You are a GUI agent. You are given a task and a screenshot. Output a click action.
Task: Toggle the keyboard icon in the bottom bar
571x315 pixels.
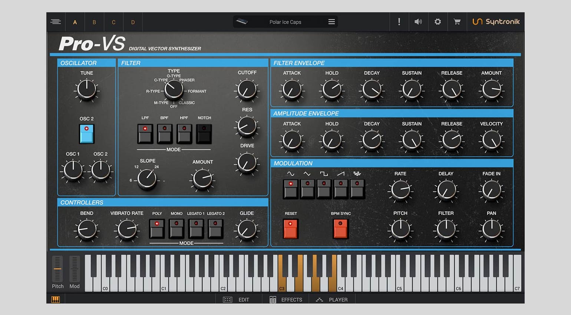pyautogui.click(x=56, y=299)
